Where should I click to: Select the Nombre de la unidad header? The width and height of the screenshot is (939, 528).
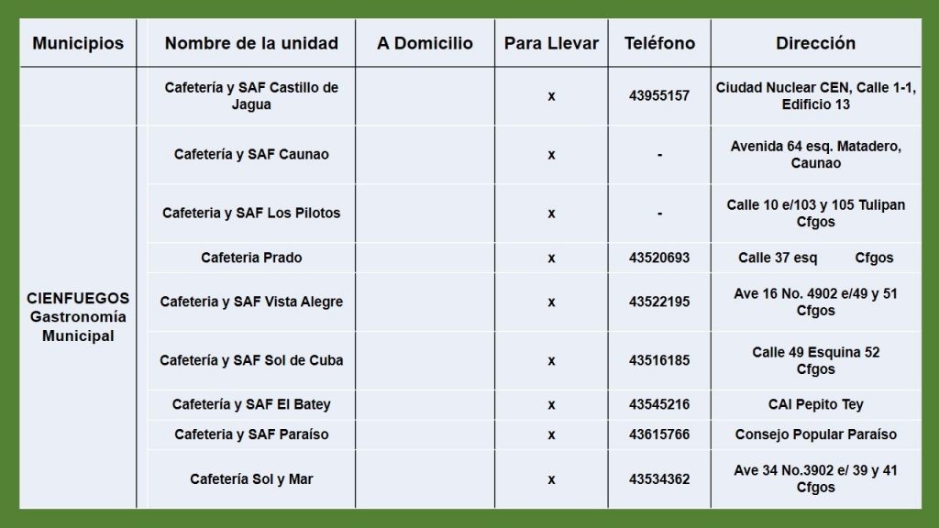(x=251, y=43)
